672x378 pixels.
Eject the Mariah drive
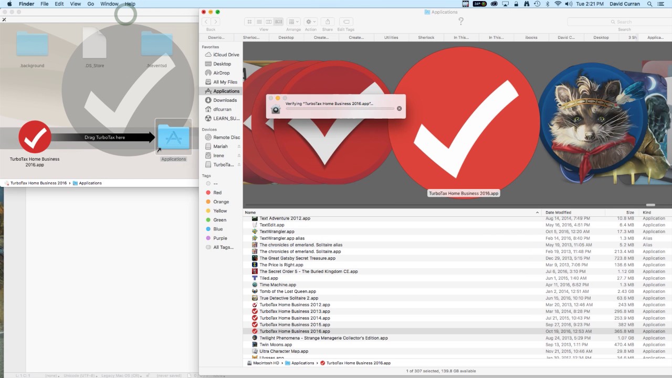(239, 146)
